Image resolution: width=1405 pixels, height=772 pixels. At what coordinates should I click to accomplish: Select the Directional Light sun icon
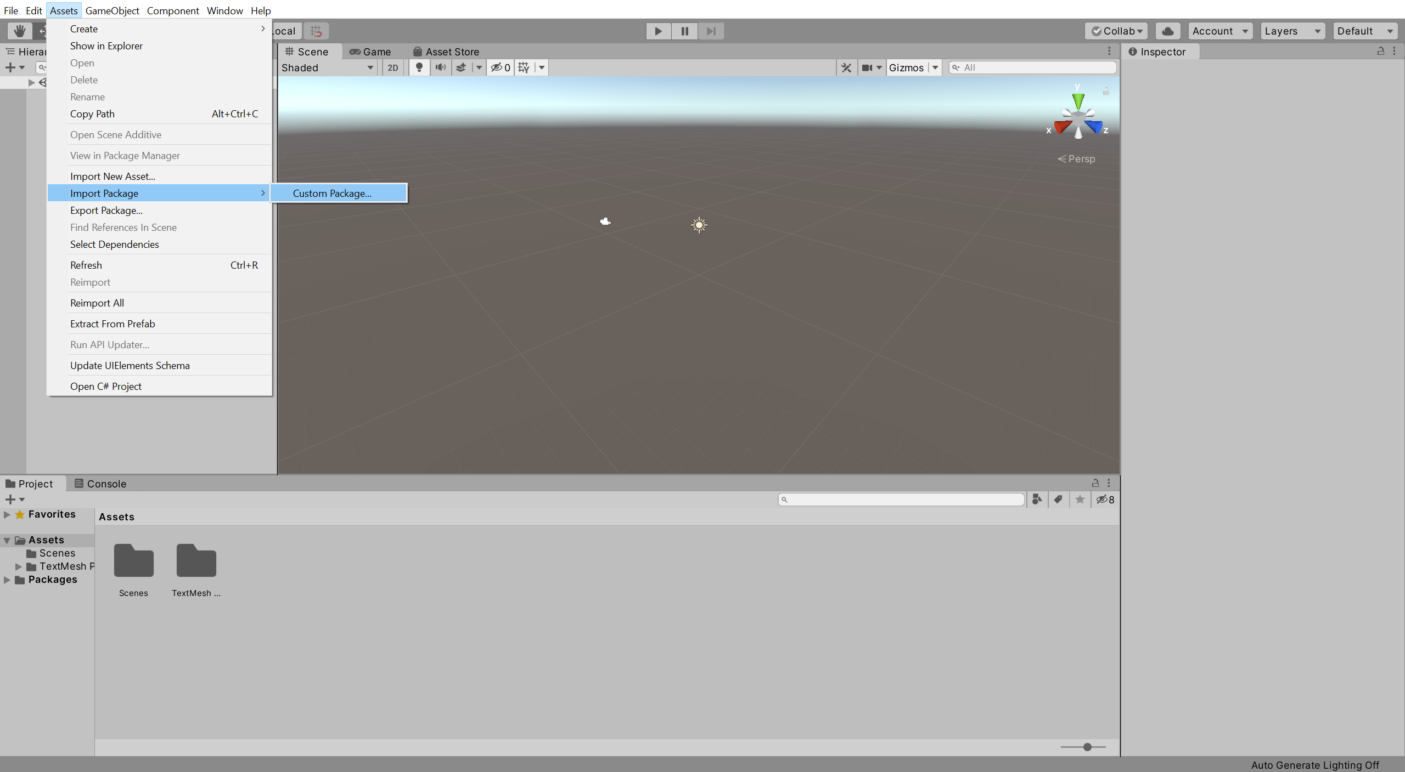[x=699, y=225]
